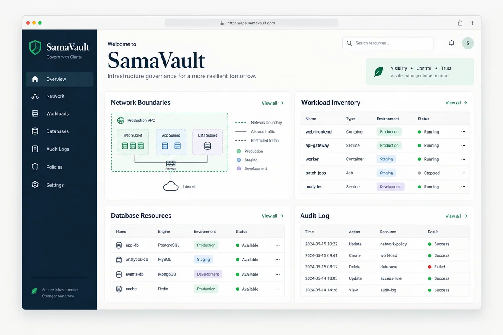
Task: Open notifications bell icon
Action: (x=451, y=43)
